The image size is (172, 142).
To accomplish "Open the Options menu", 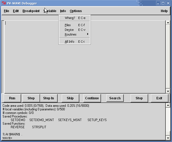I will coord(76,11).
